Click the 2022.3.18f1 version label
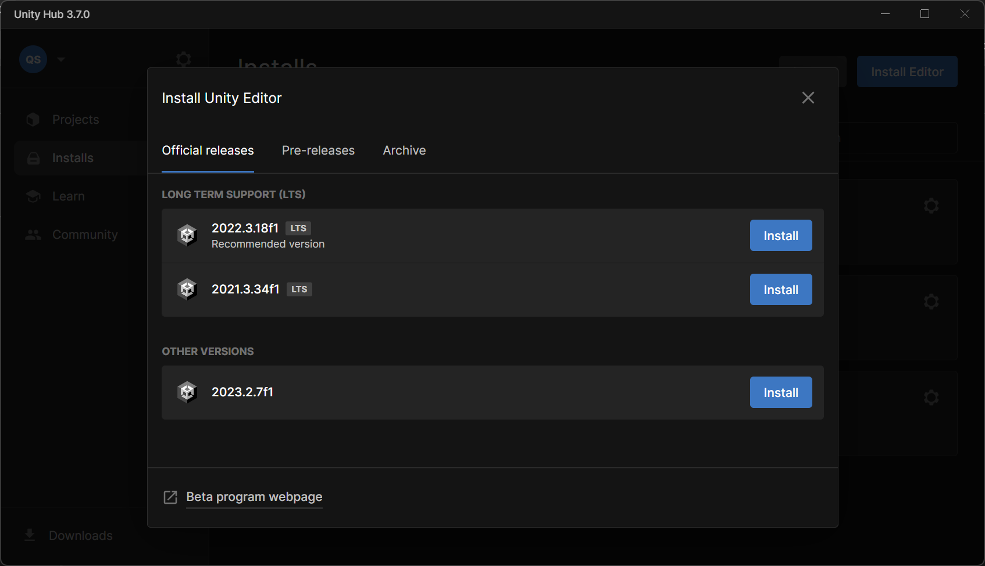The image size is (985, 566). tap(245, 228)
